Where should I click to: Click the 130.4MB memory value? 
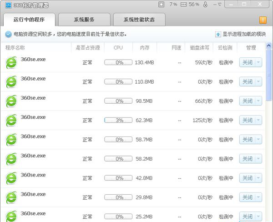point(144,62)
